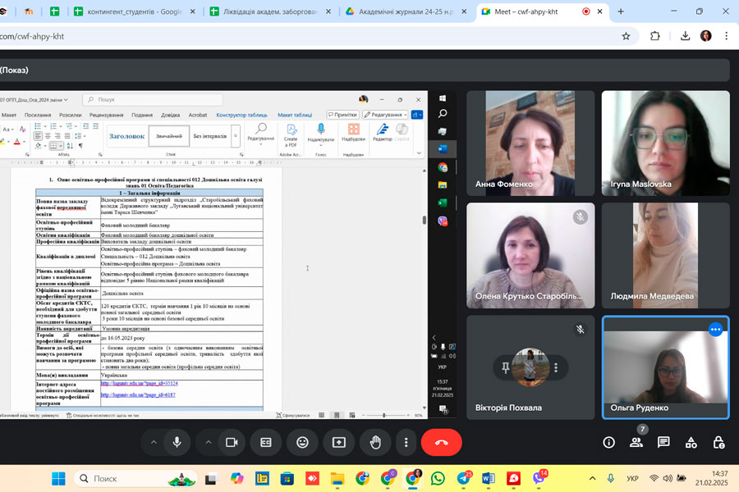Open the Chrome profile avatar
This screenshot has width=739, height=492.
click(705, 36)
